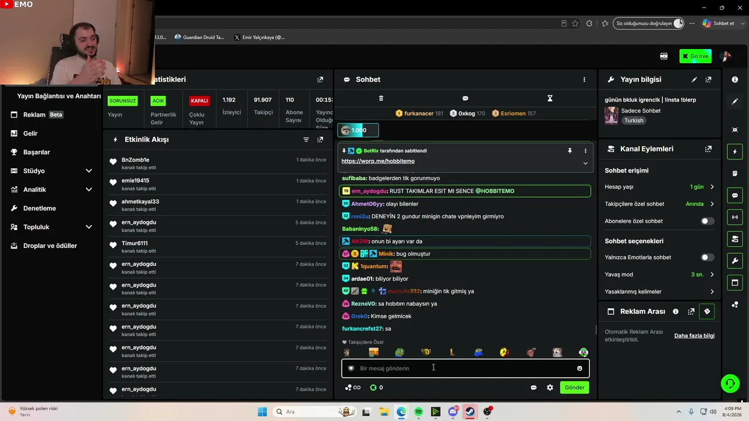
Task: Expand the pinned message chevron
Action: (585, 163)
